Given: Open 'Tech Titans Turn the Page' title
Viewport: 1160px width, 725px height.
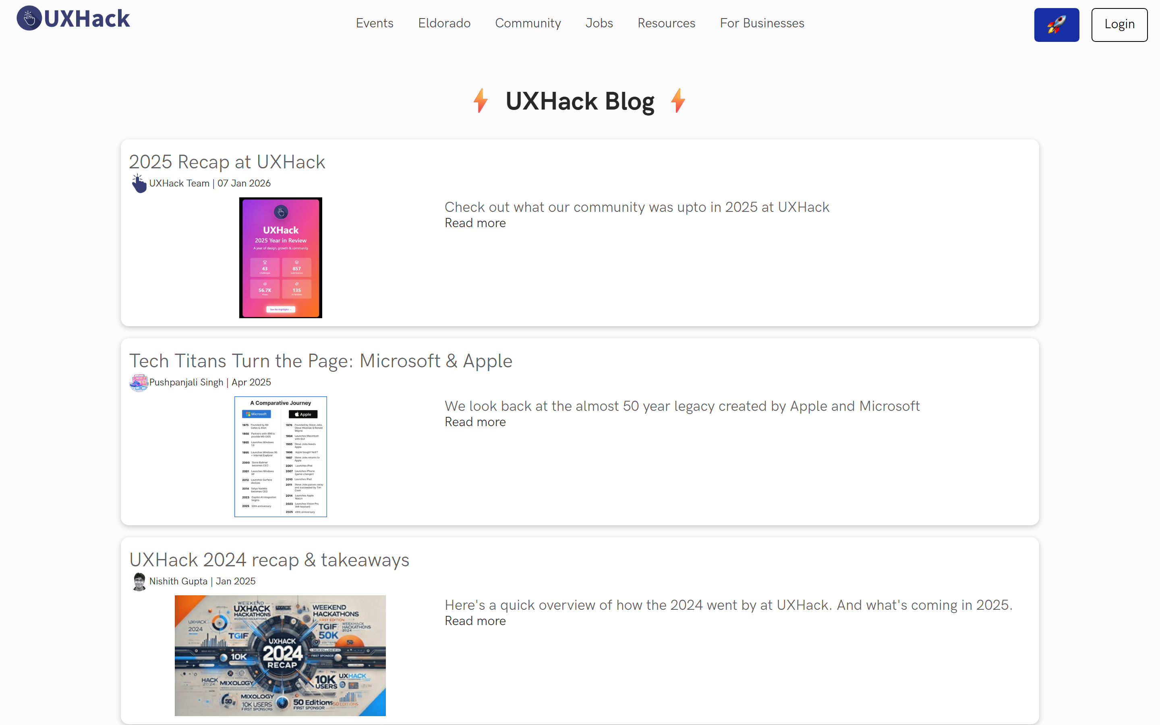Looking at the screenshot, I should 321,360.
